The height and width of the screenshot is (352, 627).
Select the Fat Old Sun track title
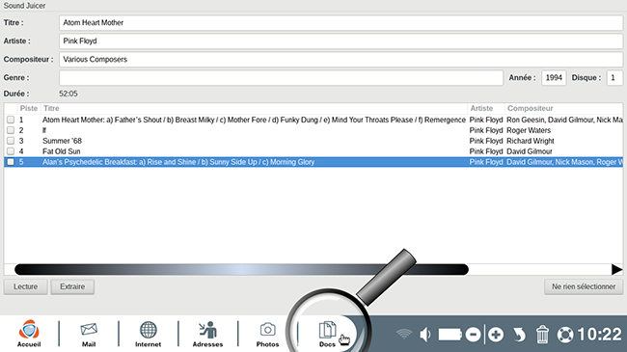(x=61, y=151)
